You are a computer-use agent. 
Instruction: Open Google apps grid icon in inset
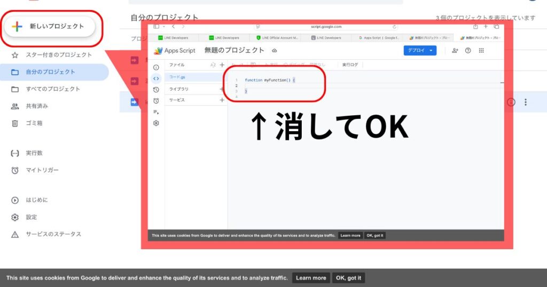481,51
